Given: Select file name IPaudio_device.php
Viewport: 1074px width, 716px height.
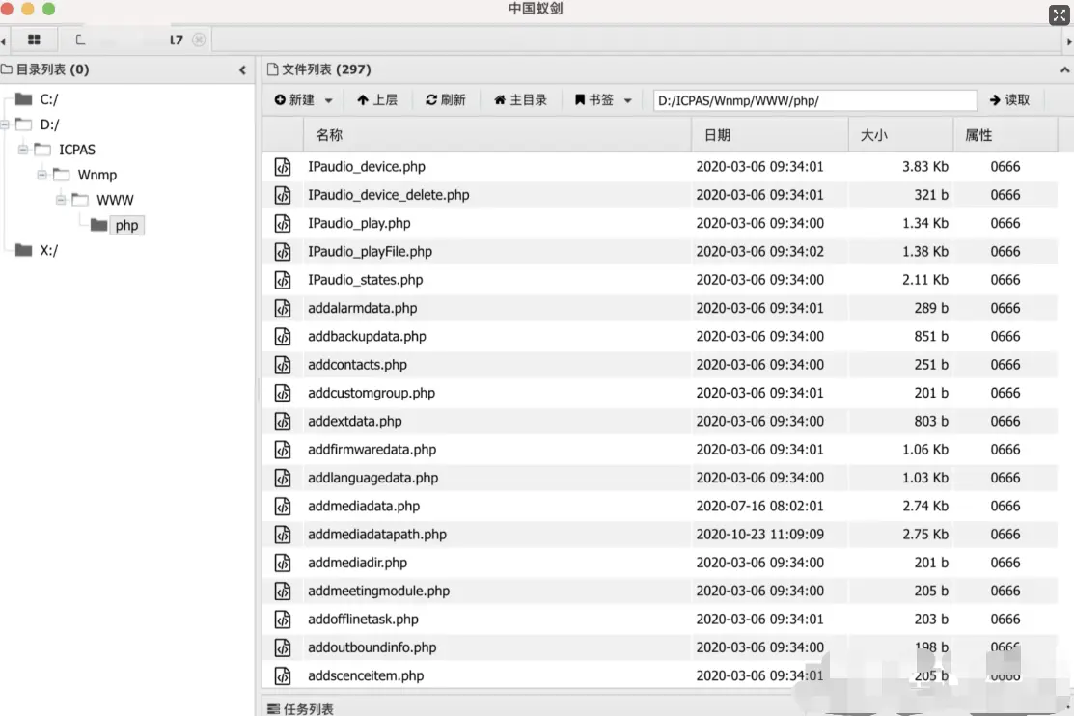Looking at the screenshot, I should (x=367, y=167).
